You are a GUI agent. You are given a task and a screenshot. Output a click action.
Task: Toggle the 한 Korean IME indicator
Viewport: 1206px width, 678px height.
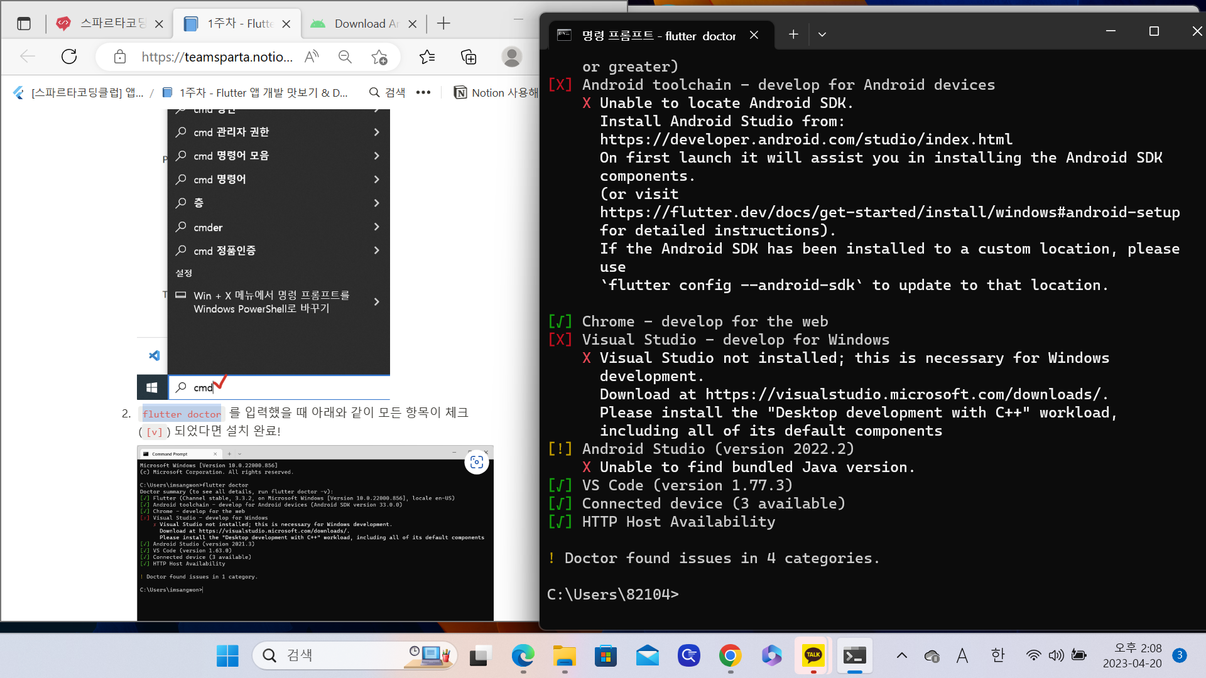tap(997, 656)
